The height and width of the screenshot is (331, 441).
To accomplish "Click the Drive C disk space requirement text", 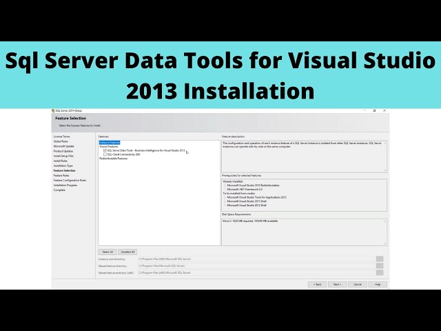I will (x=250, y=221).
